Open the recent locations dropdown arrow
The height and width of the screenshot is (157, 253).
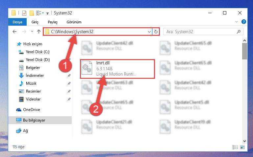point(32,32)
